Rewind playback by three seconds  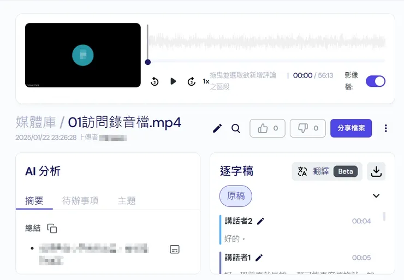pos(155,82)
